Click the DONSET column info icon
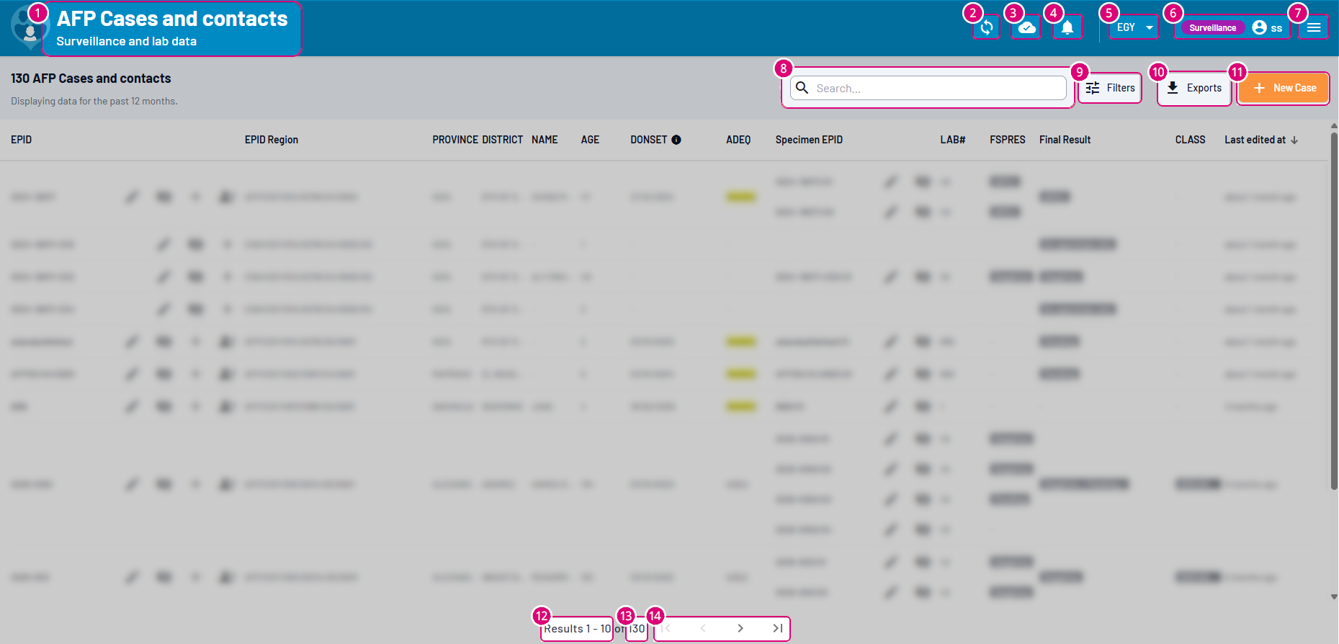 676,140
